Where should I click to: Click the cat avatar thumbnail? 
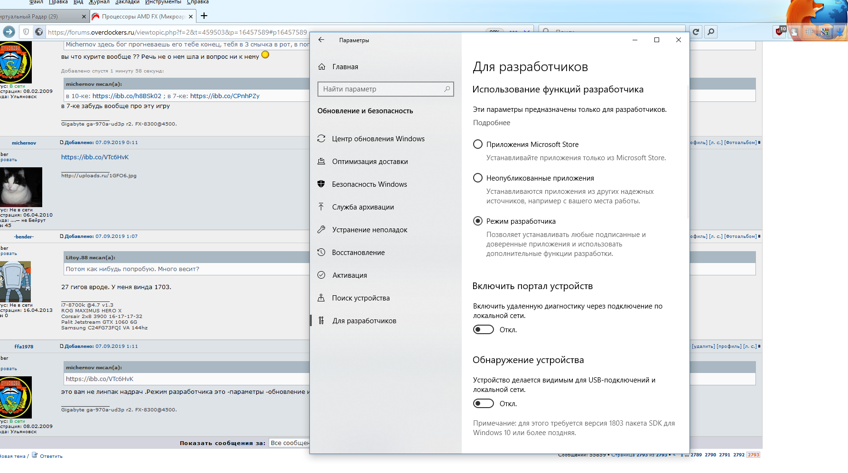[21, 187]
